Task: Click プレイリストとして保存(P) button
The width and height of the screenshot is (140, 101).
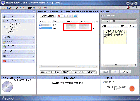Action: [x=84, y=72]
